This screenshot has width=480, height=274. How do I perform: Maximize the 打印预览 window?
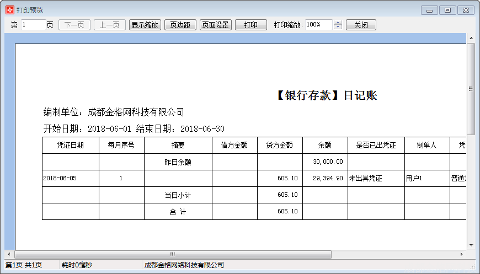point(447,10)
